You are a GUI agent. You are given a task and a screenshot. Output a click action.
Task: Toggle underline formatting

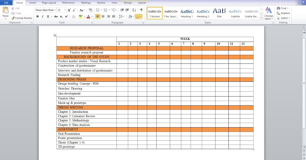click(48, 17)
